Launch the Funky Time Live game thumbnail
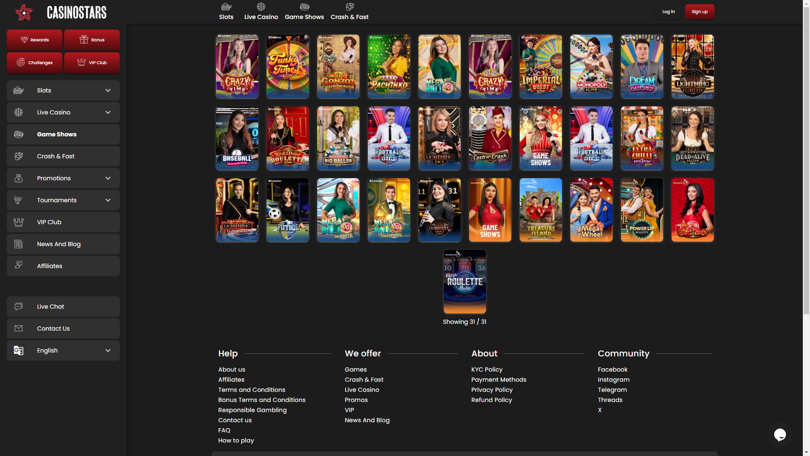810x456 pixels. [288, 66]
